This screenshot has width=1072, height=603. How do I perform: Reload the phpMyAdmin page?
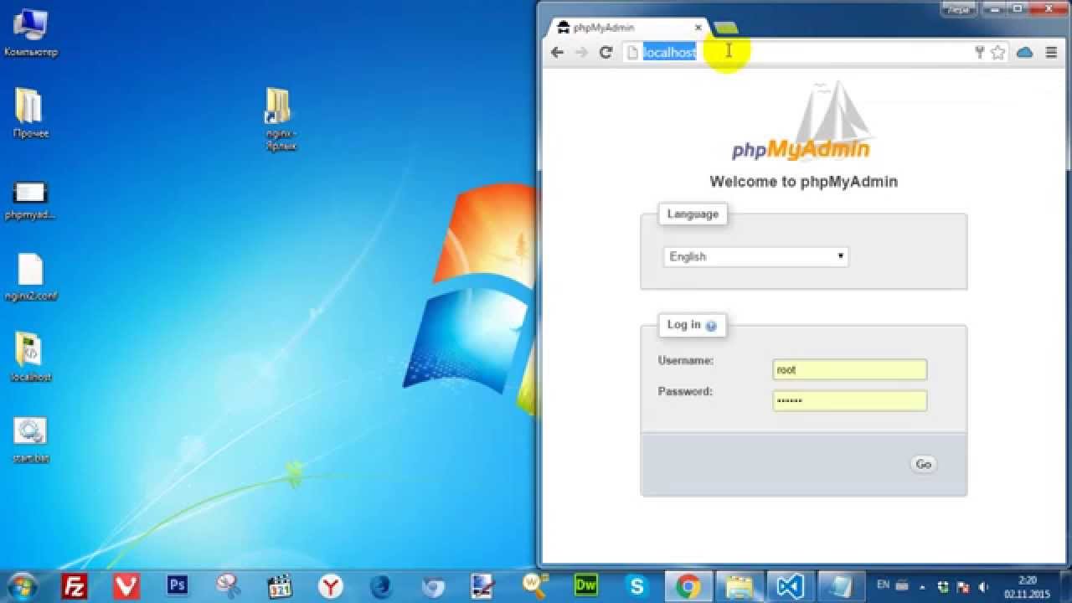coord(606,52)
